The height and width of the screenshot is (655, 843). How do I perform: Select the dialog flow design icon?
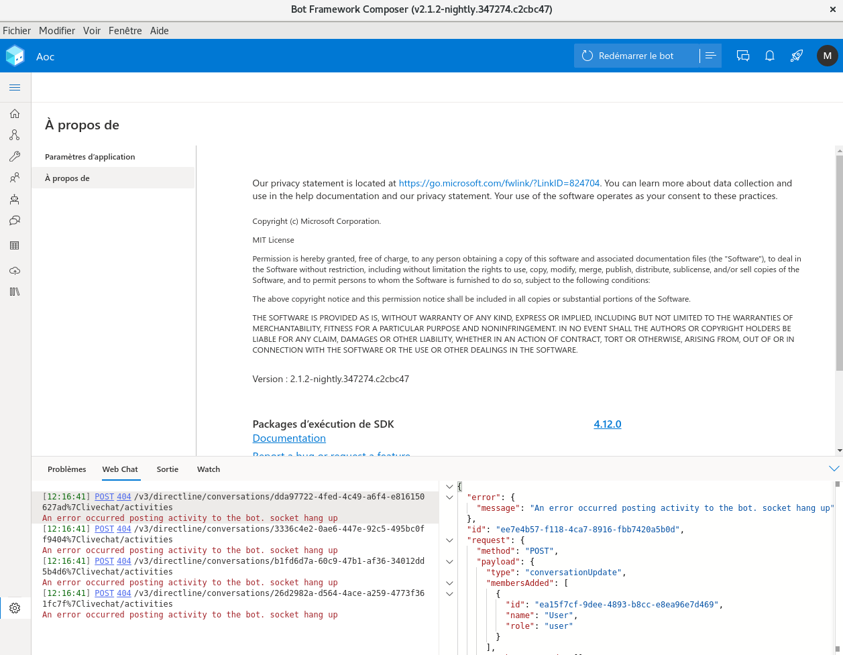[14, 135]
